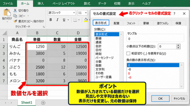Choose red -0 negative number format
The image size is (190, 106).
click(129, 77)
